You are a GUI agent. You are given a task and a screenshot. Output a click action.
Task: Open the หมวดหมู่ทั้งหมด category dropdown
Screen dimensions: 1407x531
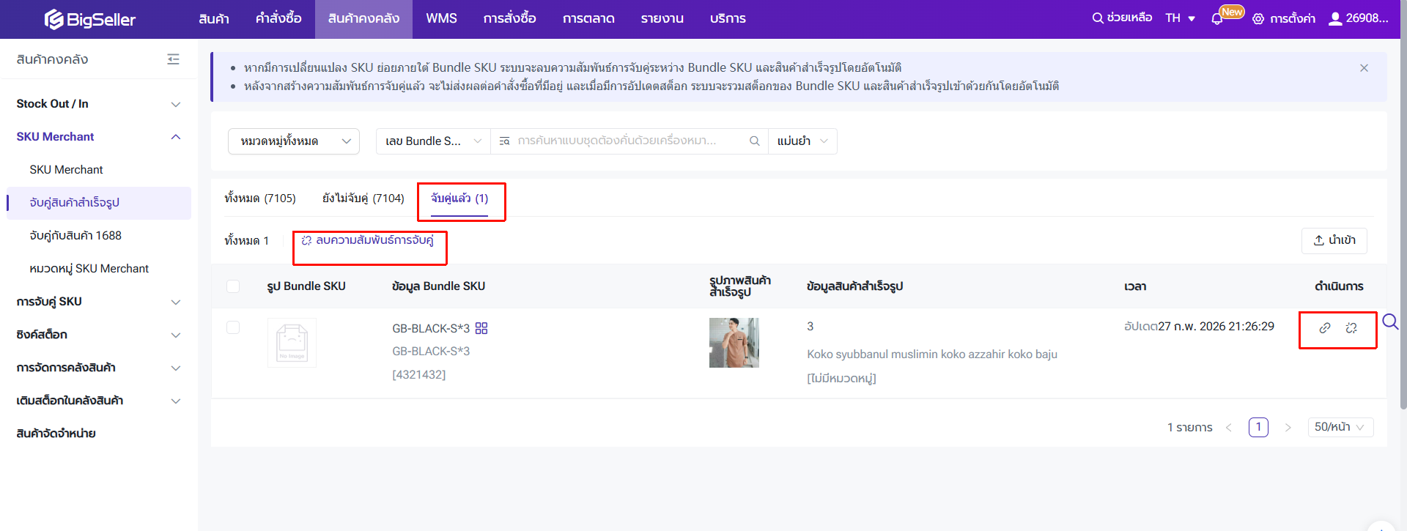tap(294, 141)
